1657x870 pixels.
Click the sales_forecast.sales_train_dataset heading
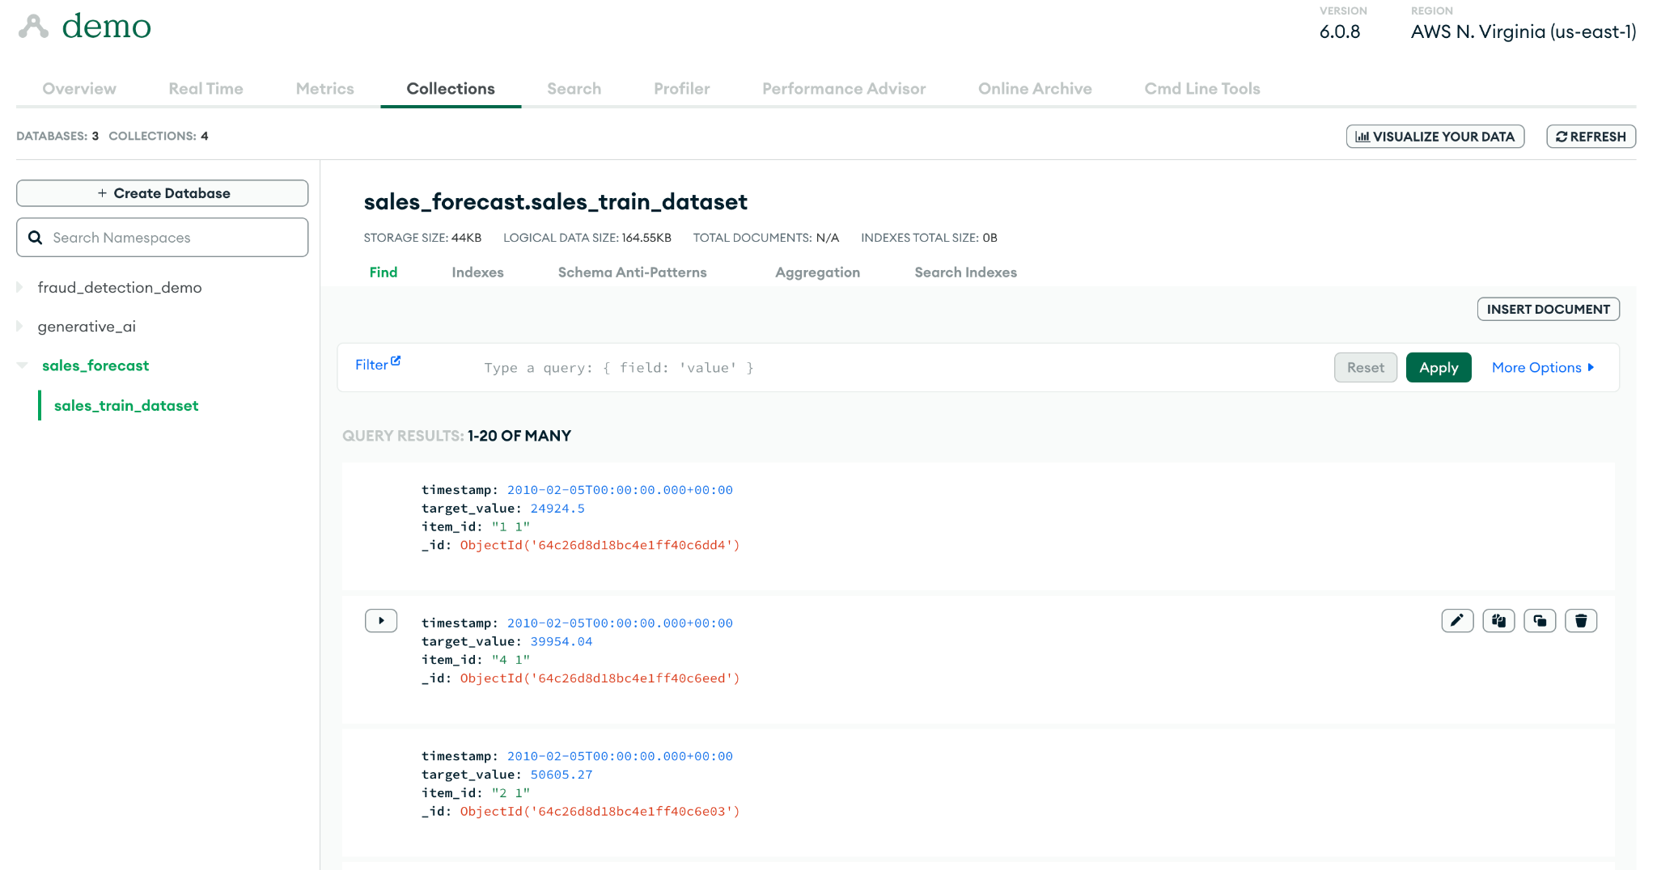(556, 202)
